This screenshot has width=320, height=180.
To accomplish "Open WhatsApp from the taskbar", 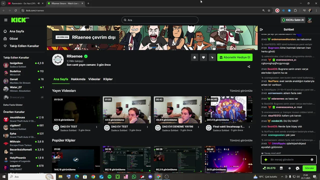I will click(134, 177).
